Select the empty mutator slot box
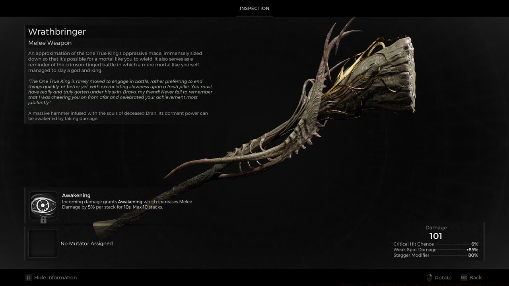Screen dimensions: 509x286 43,243
